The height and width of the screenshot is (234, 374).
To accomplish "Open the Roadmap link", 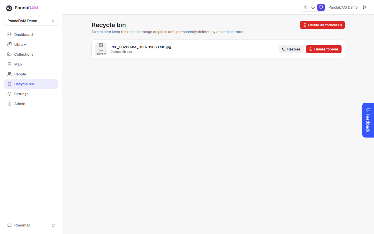I will [31, 225].
